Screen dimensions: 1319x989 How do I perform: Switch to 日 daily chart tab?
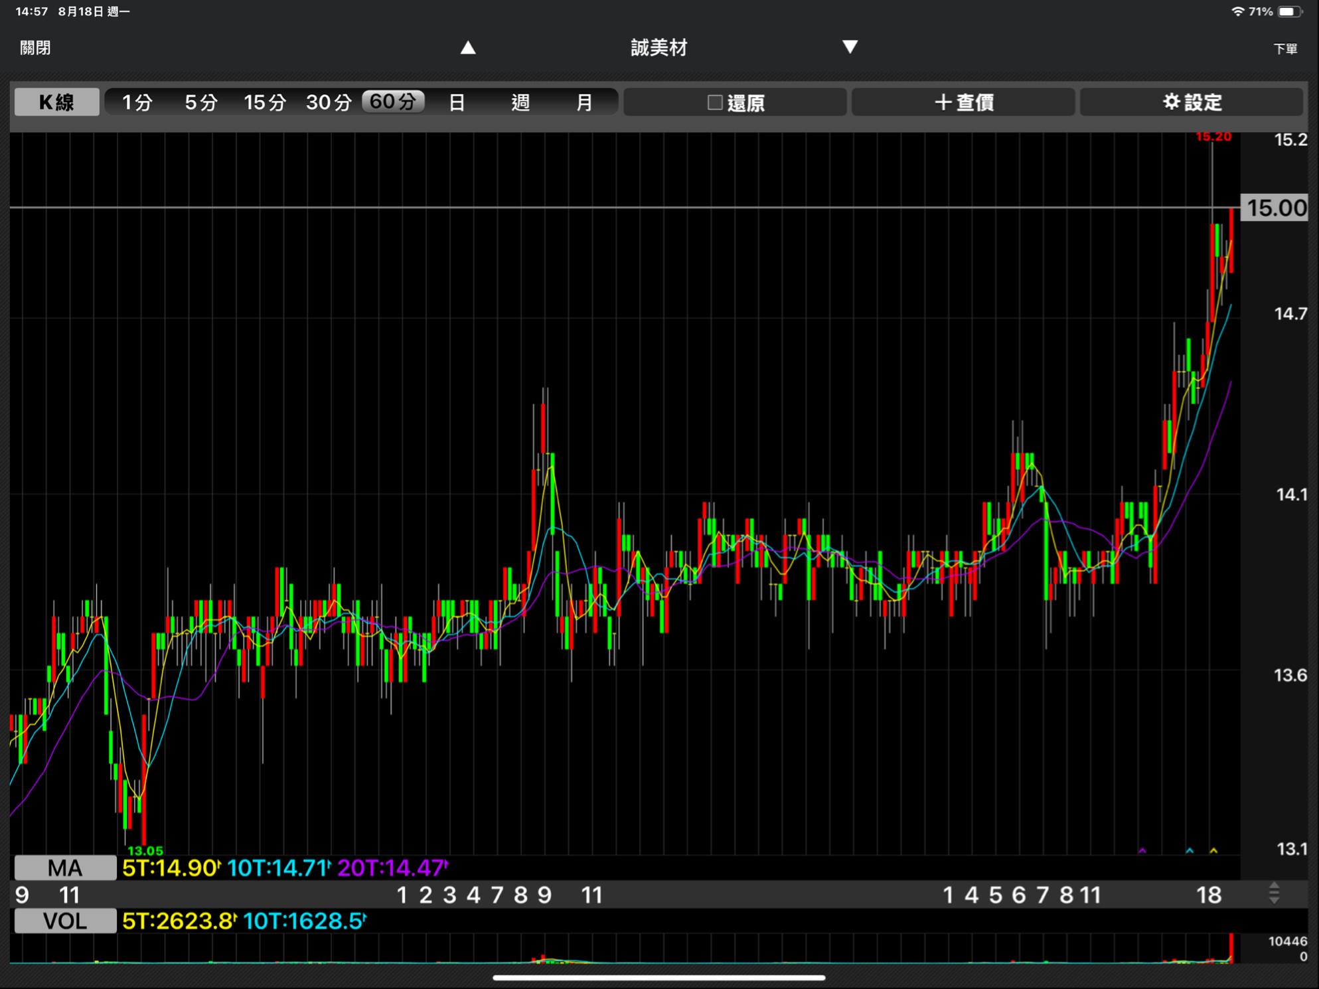click(x=457, y=102)
